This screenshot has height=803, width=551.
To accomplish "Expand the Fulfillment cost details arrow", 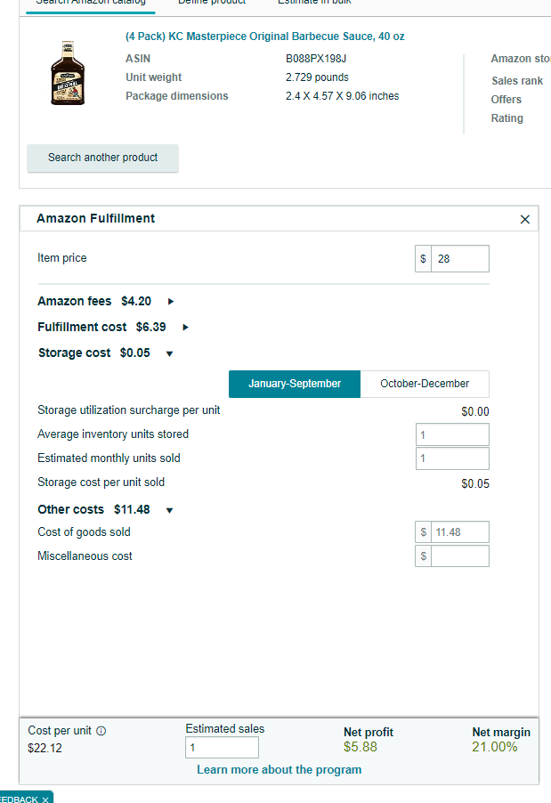I will click(185, 328).
